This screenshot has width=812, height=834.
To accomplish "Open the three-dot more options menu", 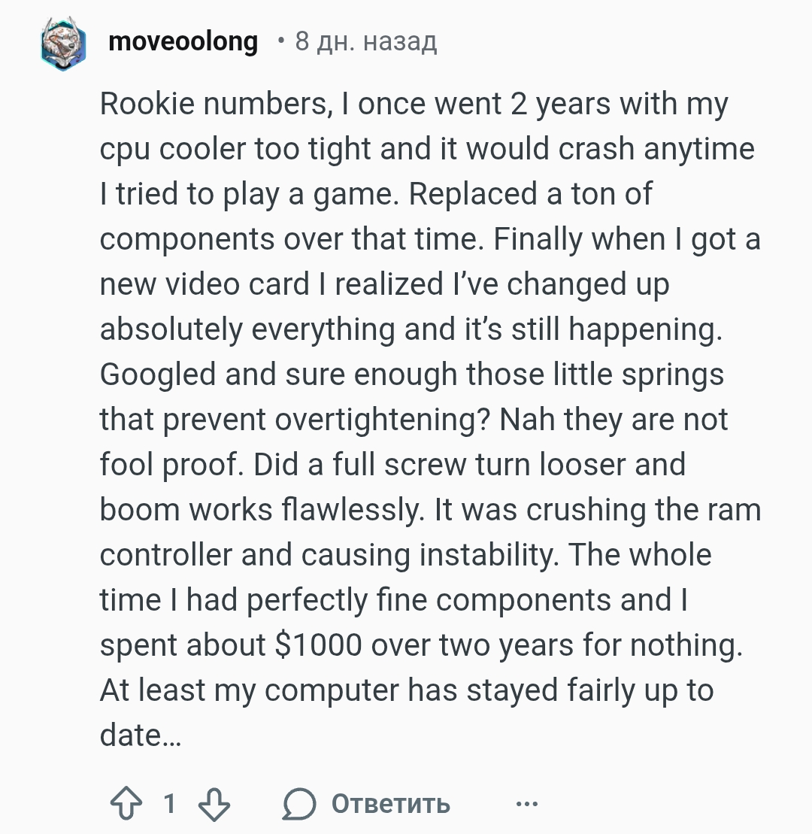I will point(527,804).
